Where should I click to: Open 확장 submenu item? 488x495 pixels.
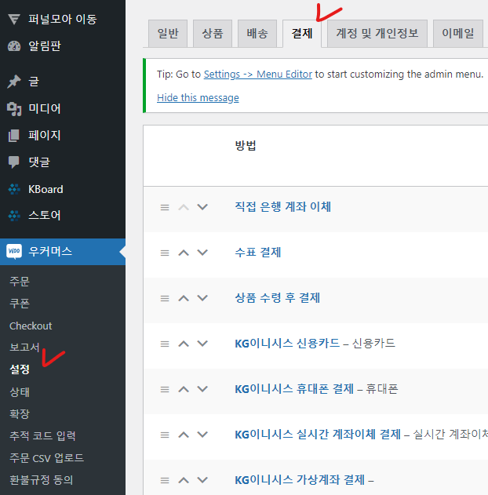tap(20, 414)
